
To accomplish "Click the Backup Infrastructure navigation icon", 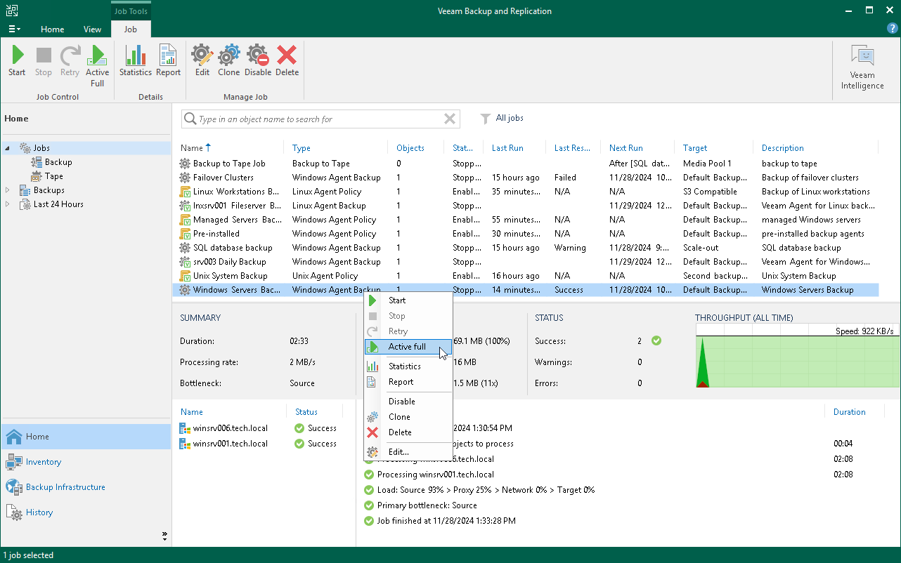I will pos(14,487).
